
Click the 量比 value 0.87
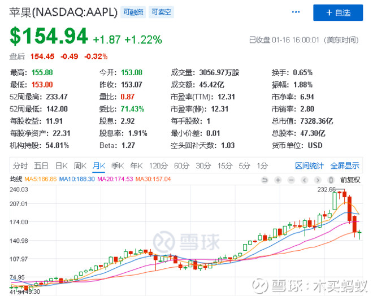tap(128, 97)
